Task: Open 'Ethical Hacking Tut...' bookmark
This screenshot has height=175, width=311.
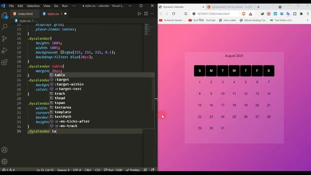Action: click(x=253, y=20)
